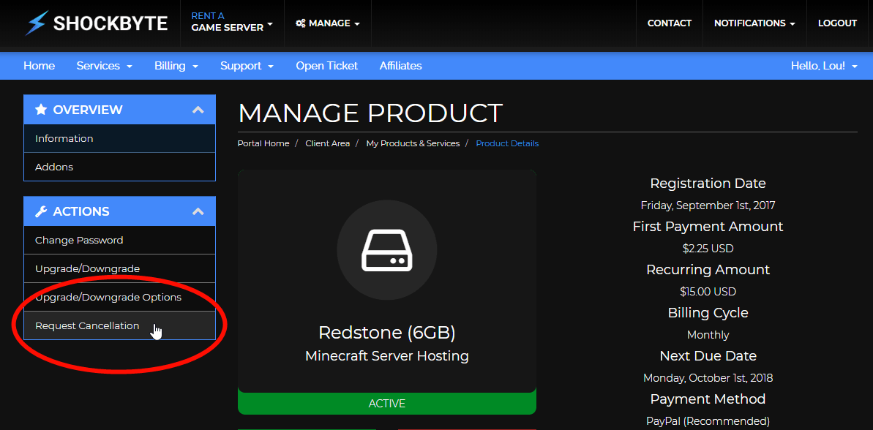Select Open Ticket in navbar

[327, 66]
